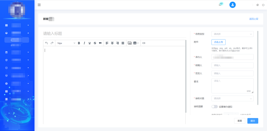The height and width of the screenshot is (131, 267).
Task: Insert a block quote
Action: (x=100, y=43)
